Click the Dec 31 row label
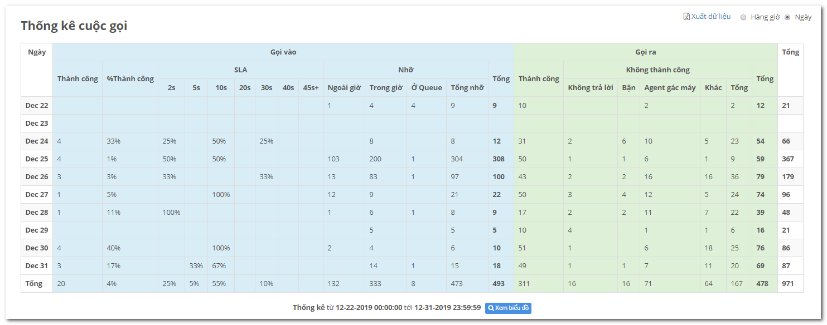 tap(37, 266)
